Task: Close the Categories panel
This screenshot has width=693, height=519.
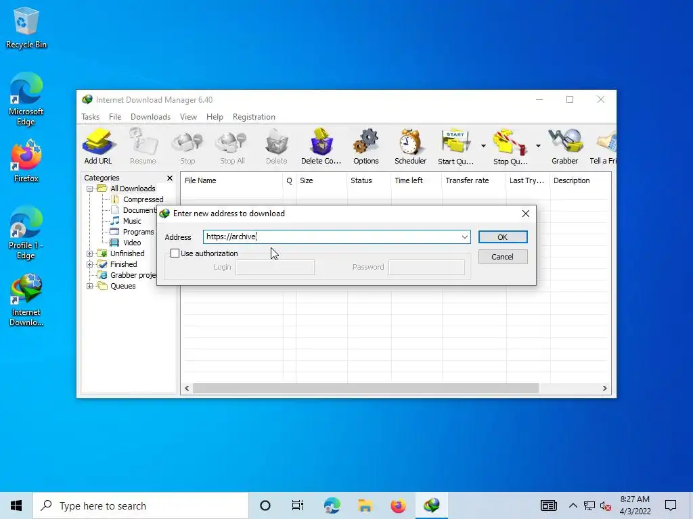Action: tap(170, 178)
